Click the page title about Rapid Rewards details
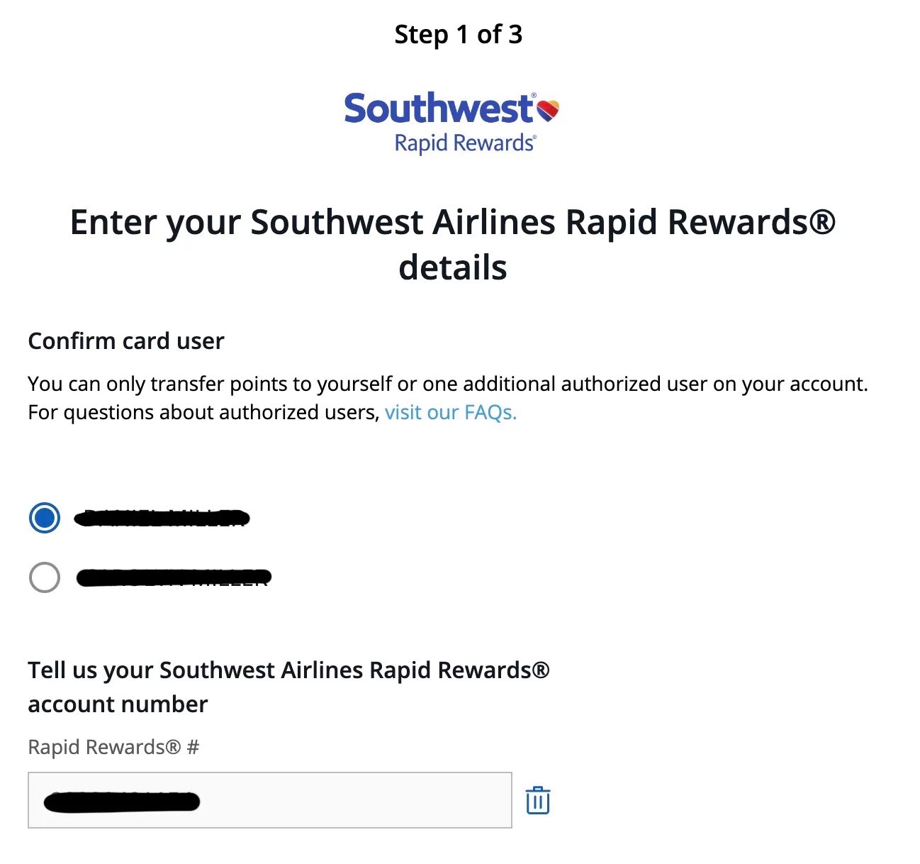920x864 pixels. click(x=453, y=245)
